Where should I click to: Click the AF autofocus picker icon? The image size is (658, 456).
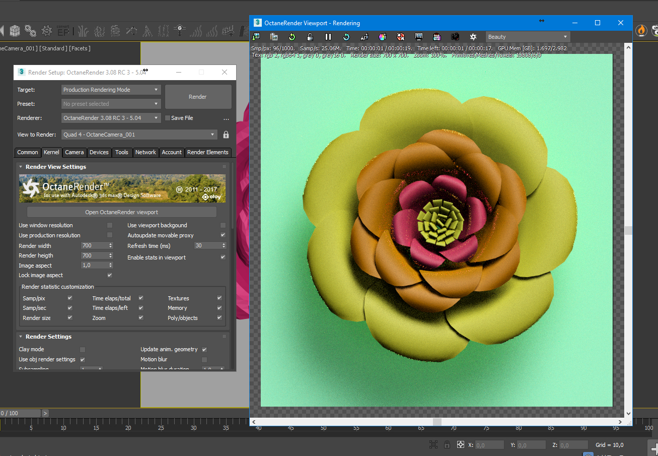coord(364,37)
